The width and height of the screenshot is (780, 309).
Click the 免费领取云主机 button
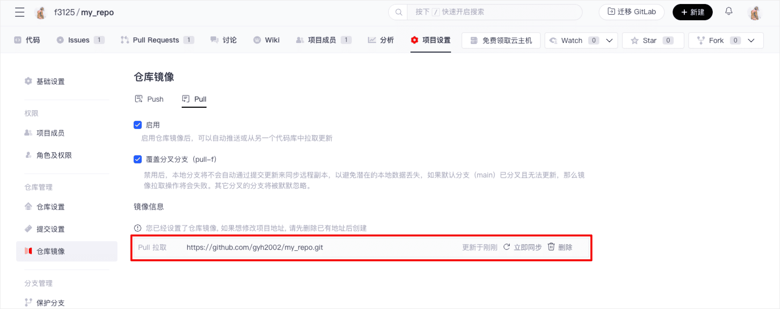(x=501, y=40)
